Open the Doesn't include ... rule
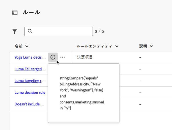 pyautogui.click(x=29, y=104)
